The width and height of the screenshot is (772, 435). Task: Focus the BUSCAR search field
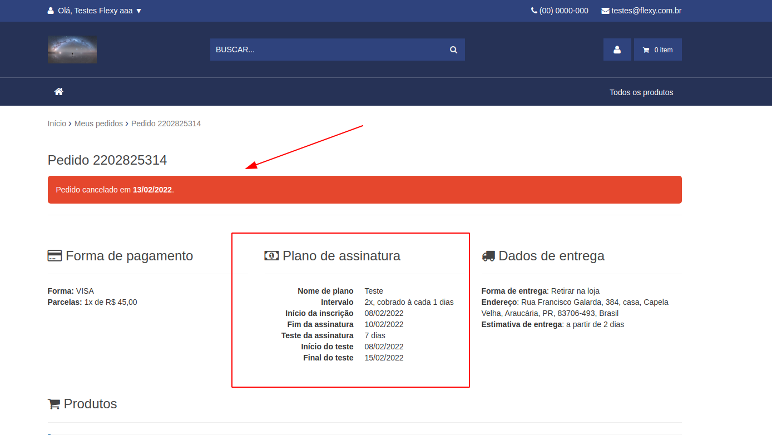(x=328, y=50)
